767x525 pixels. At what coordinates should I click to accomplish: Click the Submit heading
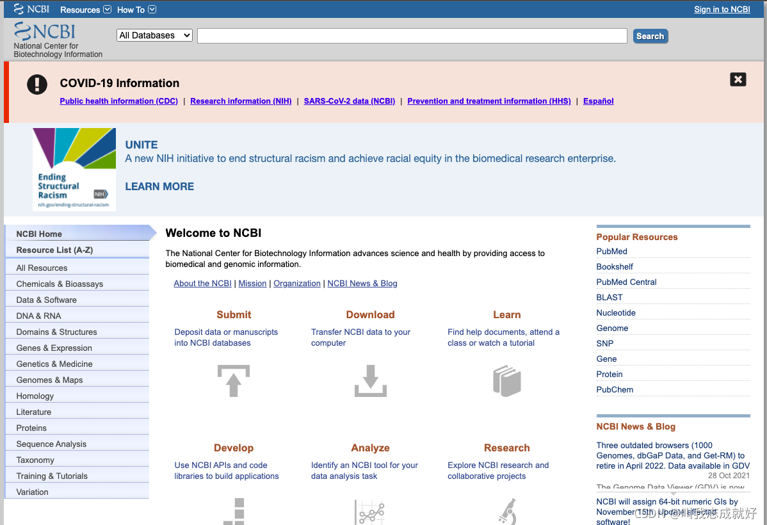point(234,314)
